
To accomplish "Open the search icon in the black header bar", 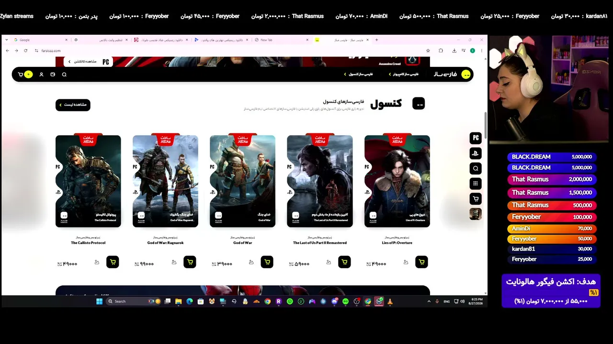I will (64, 75).
